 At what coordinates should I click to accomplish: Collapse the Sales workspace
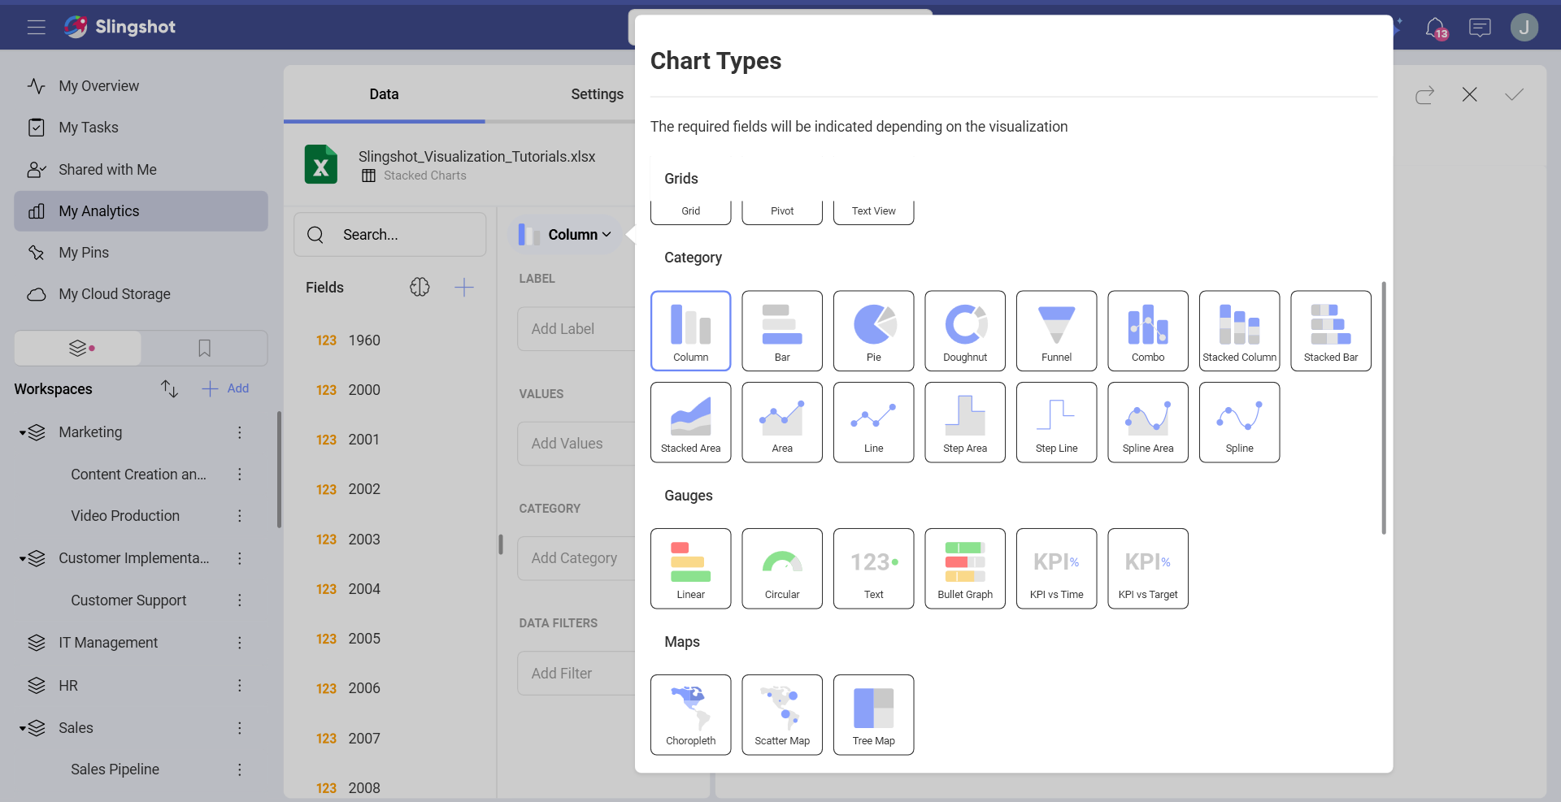tap(23, 728)
